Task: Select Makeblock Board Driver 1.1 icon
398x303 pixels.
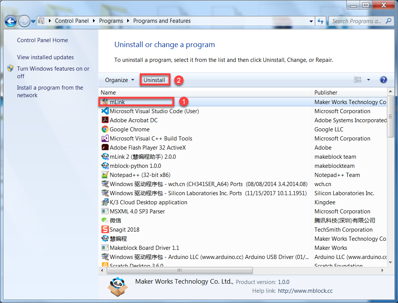Action: coord(105,248)
